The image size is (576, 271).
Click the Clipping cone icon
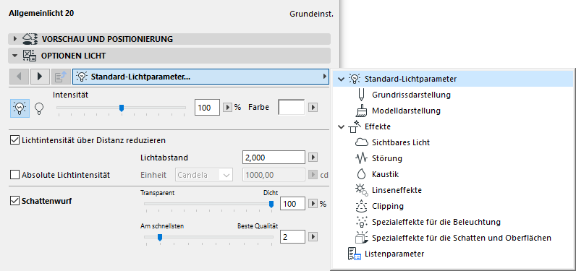[x=362, y=206]
